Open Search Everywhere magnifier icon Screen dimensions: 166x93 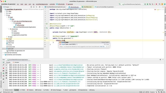tap(160, 4)
